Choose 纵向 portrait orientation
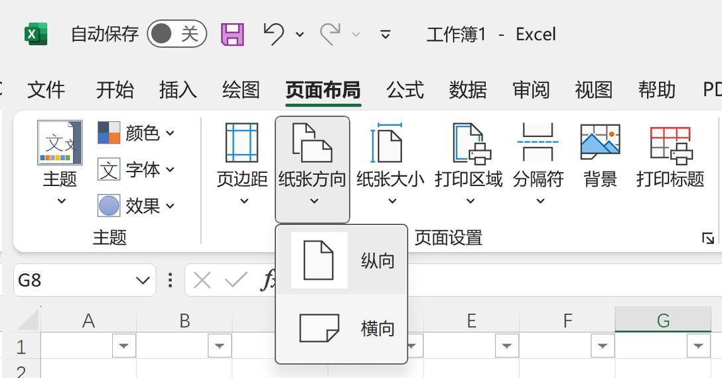Viewport: 722px width, 378px height. pos(342,260)
